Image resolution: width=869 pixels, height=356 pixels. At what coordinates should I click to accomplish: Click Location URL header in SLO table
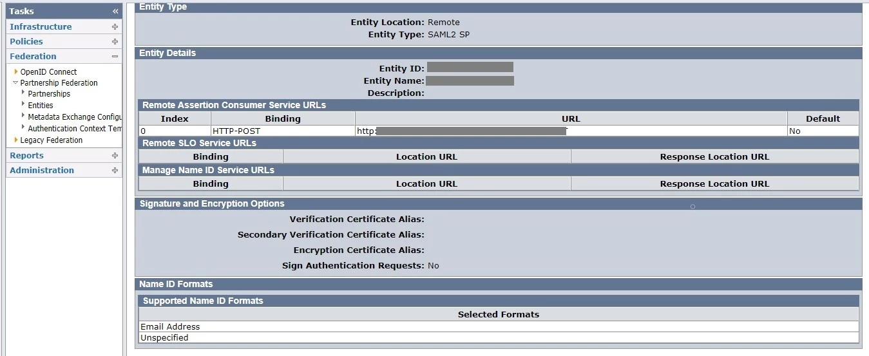click(426, 157)
